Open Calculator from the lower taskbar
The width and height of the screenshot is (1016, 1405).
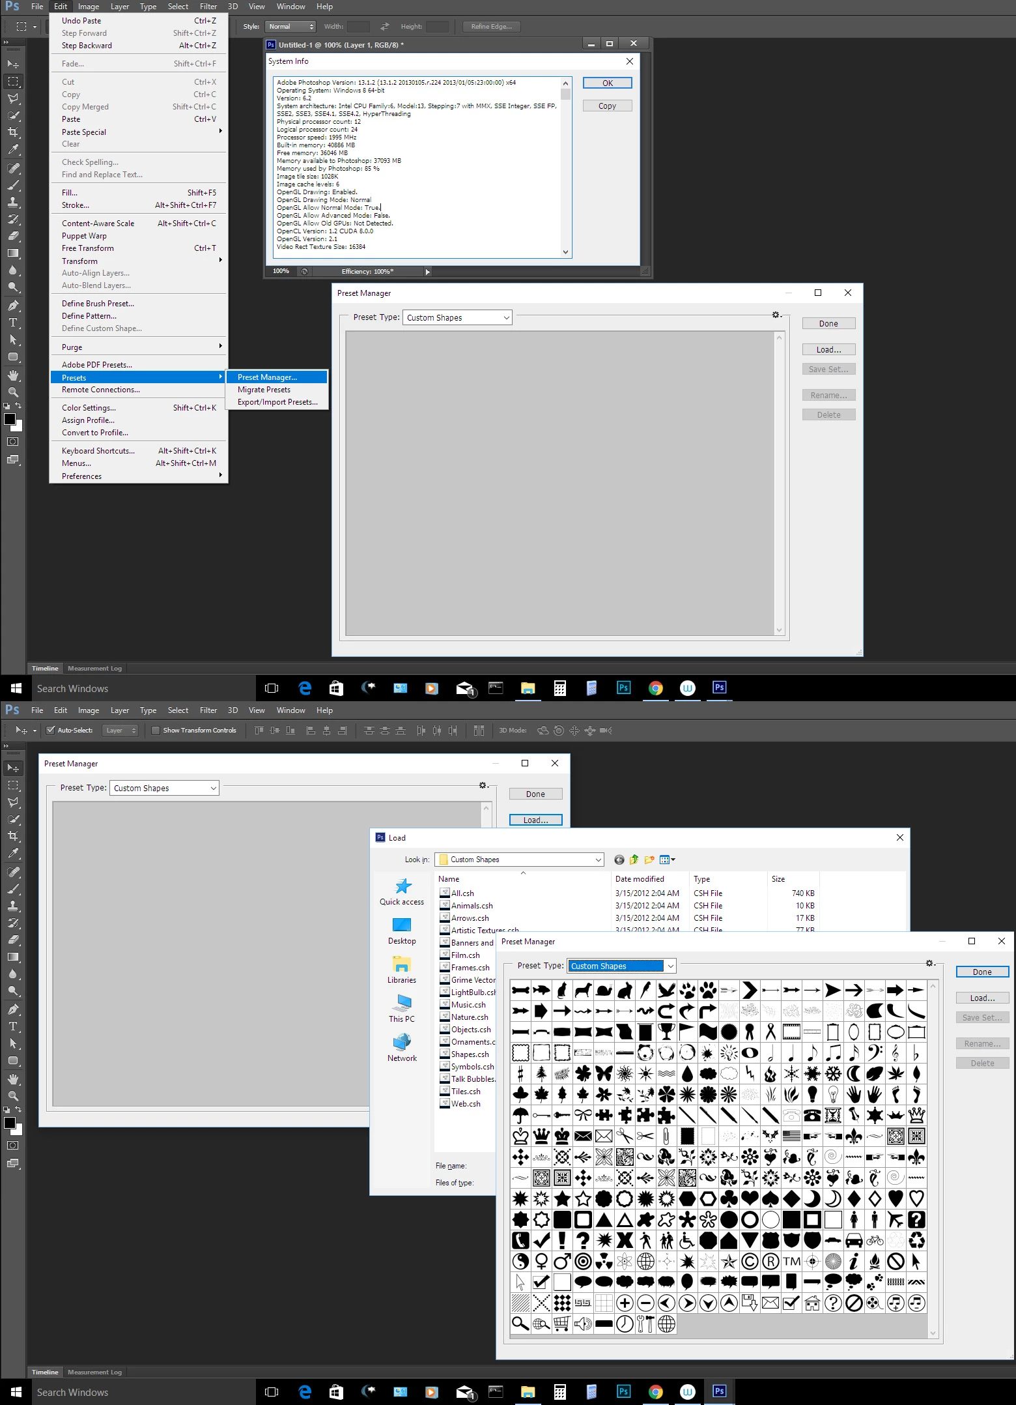pos(559,1392)
